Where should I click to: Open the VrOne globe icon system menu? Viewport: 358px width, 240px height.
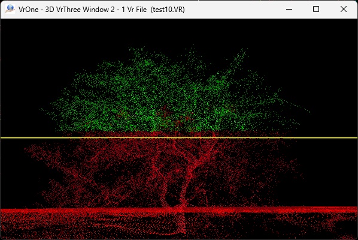pyautogui.click(x=10, y=9)
